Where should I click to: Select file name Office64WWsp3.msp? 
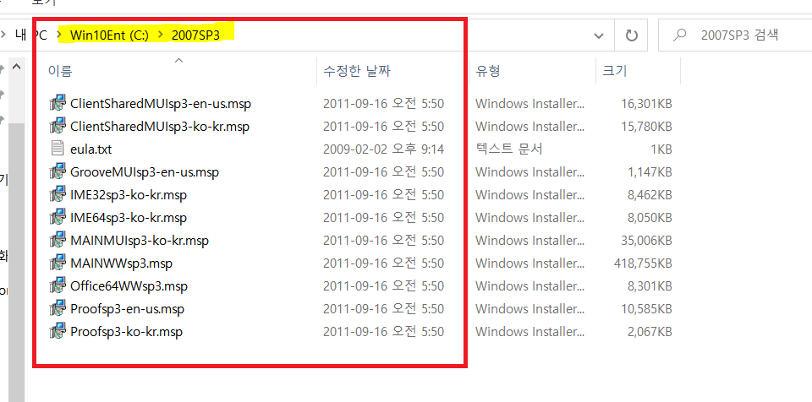[x=129, y=285]
